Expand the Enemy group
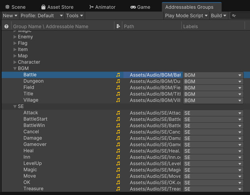 coord(15,37)
